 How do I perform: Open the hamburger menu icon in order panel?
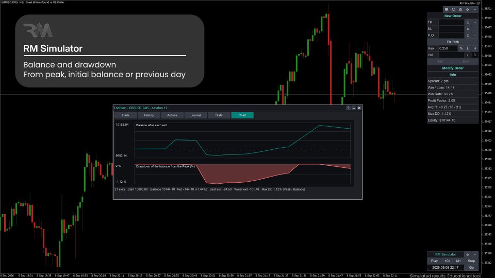(447, 9)
